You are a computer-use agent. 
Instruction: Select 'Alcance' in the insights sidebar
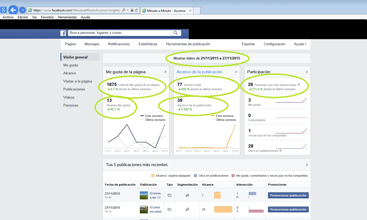[70, 73]
